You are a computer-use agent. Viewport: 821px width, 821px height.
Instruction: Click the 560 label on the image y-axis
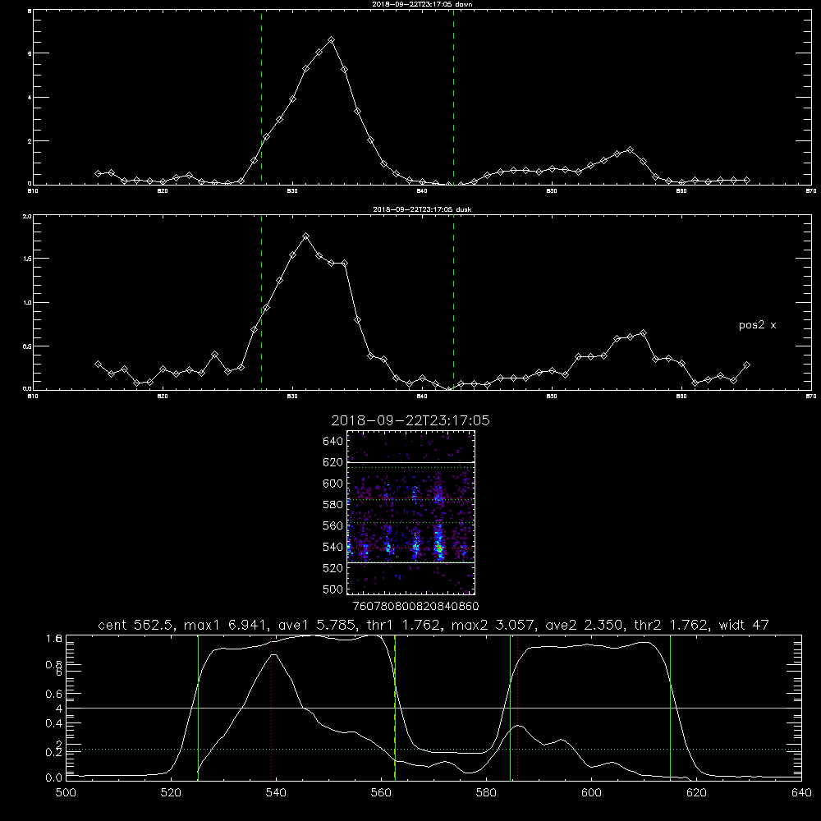point(333,525)
